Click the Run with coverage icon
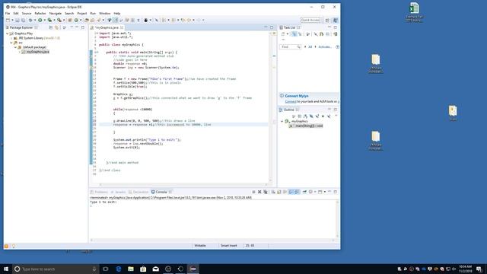Image resolution: width=487 pixels, height=274 pixels. click(x=49, y=21)
